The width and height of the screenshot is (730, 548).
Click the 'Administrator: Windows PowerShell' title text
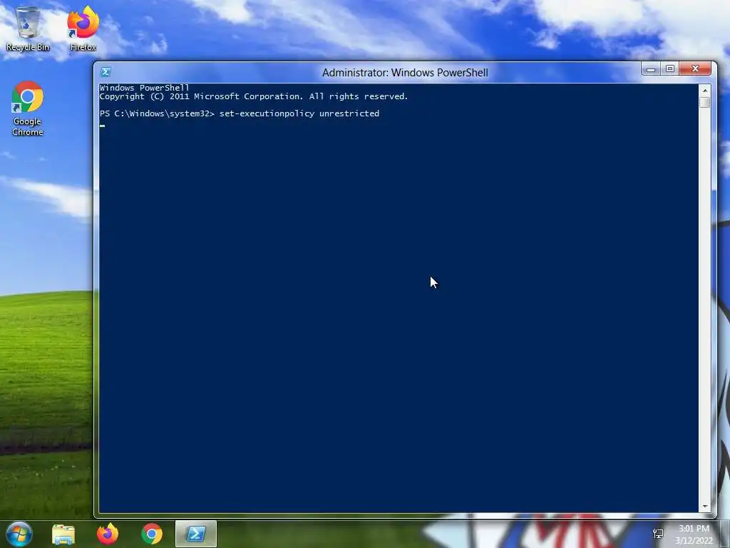(405, 73)
